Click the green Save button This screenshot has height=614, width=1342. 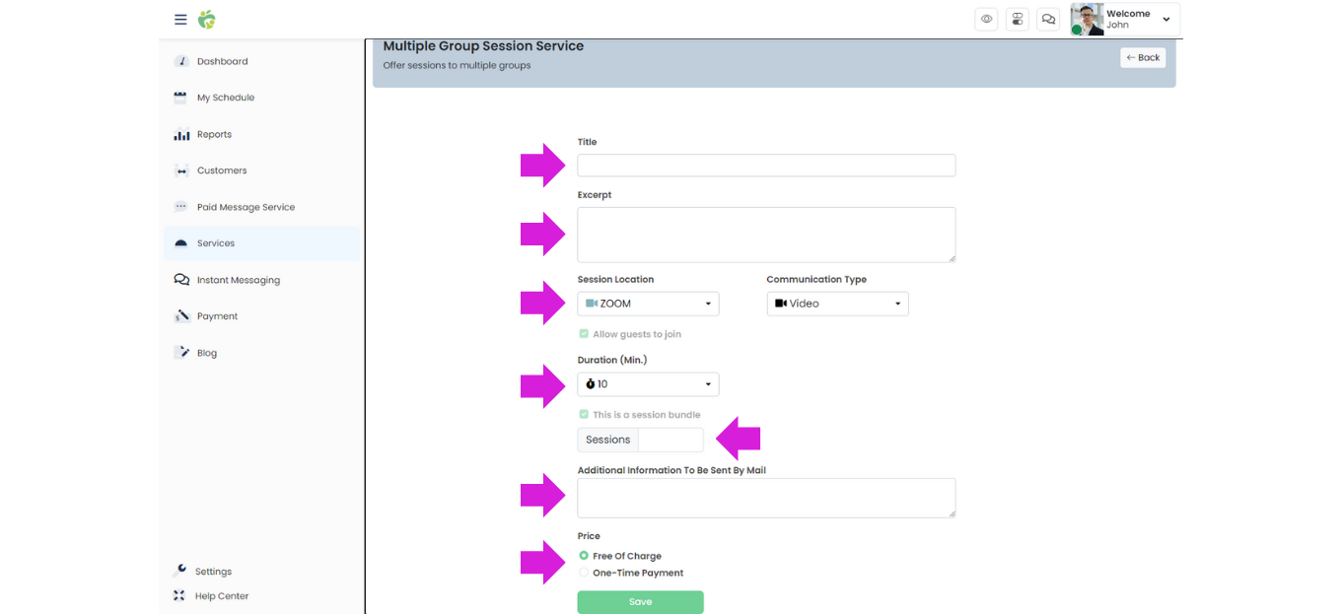click(640, 602)
